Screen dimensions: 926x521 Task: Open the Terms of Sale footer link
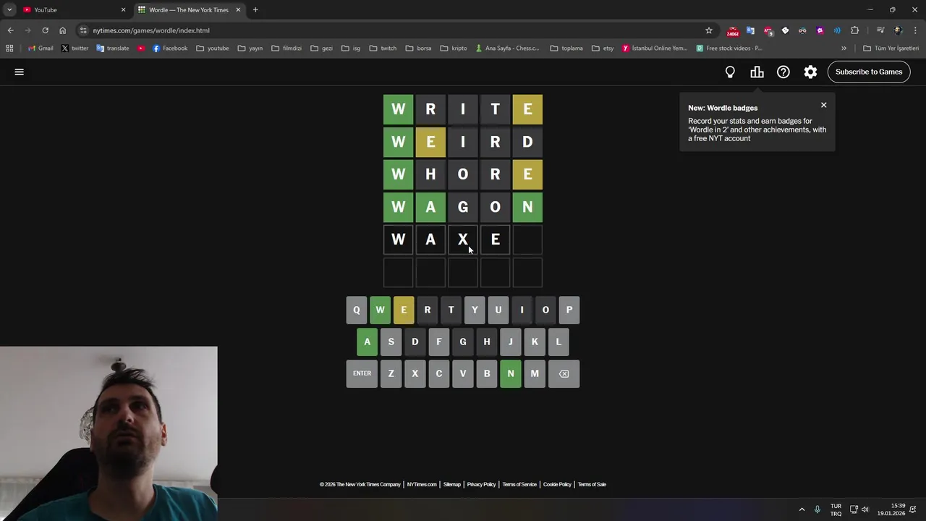(x=592, y=485)
